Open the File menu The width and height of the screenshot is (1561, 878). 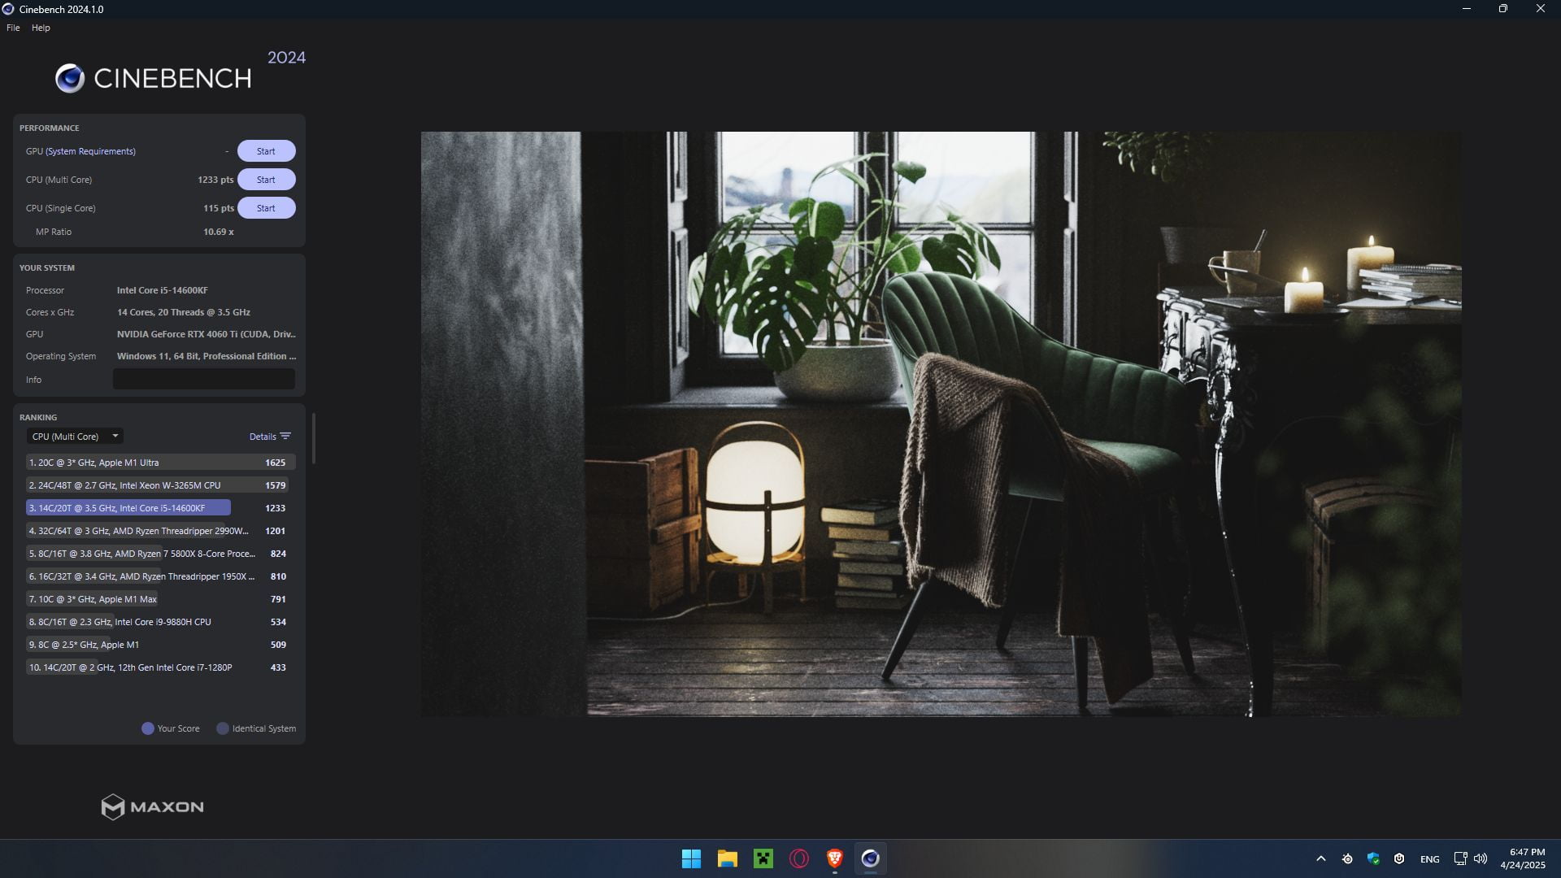click(x=13, y=28)
